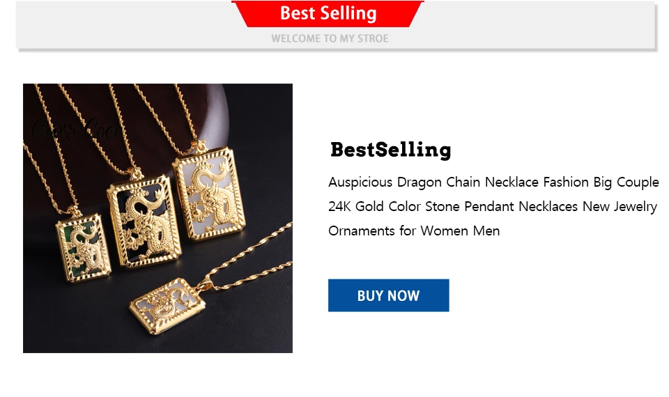Screen dimensions: 669x397
Task: Click the gold bail atop white pendant
Action: pos(199,146)
